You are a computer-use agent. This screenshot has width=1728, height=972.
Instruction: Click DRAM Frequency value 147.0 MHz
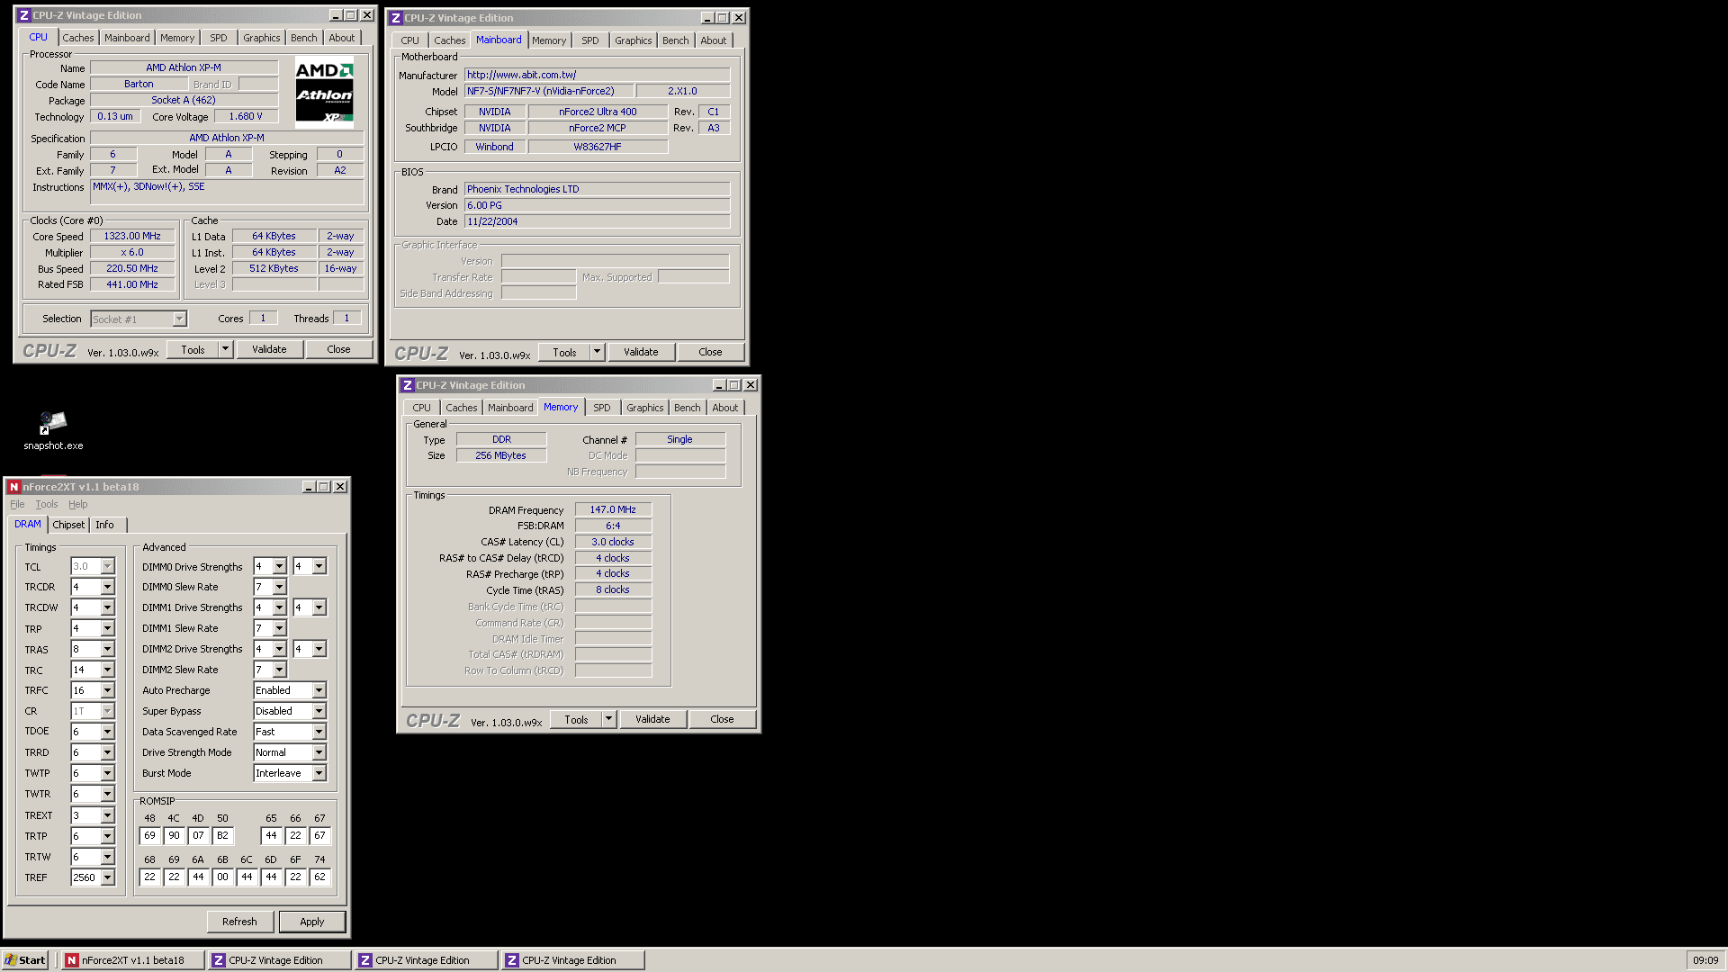click(x=613, y=509)
